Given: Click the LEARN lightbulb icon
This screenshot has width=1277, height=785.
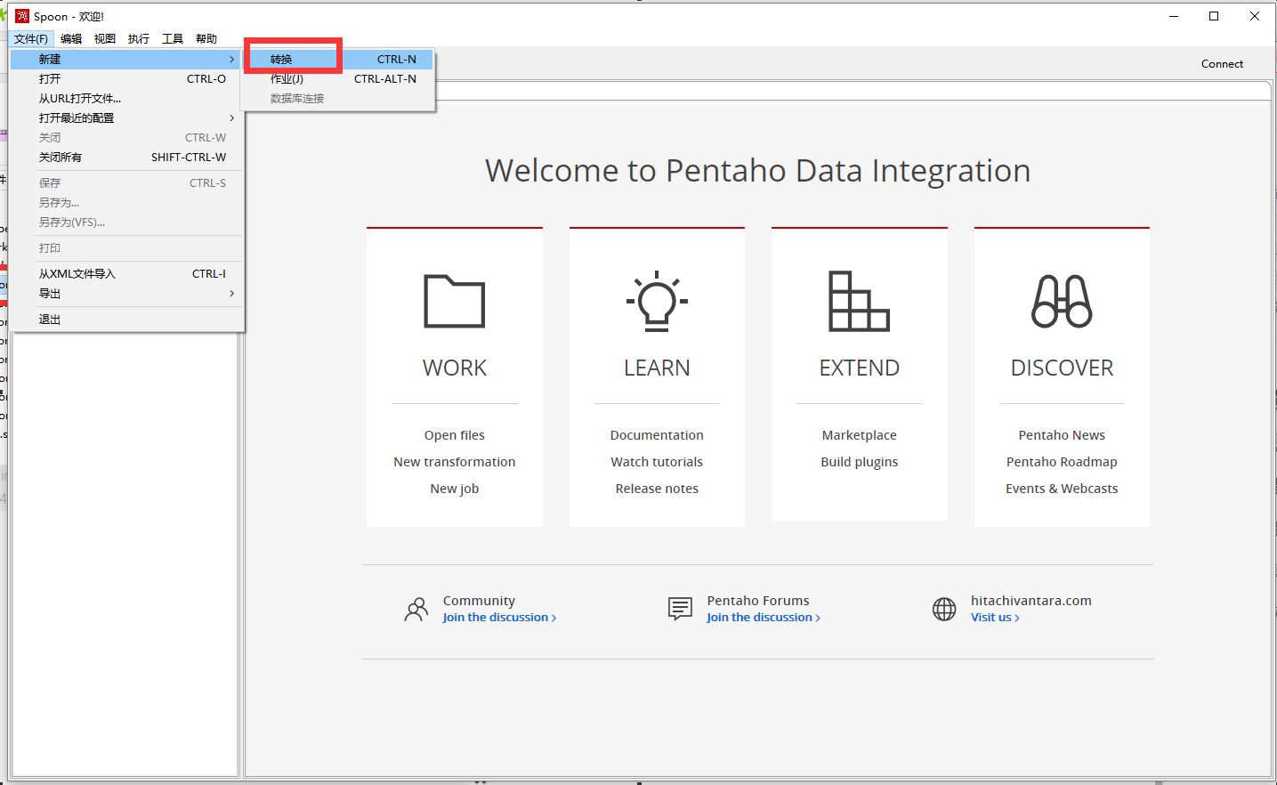Looking at the screenshot, I should coord(657,301).
